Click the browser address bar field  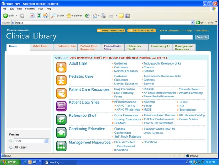click(103, 22)
